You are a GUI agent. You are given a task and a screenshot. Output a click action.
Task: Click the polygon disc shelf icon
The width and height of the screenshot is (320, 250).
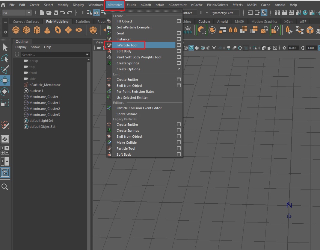[x=79, y=30]
